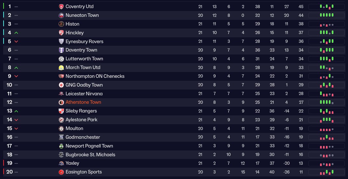Open Northampton ON Chenecks team link

pos(95,76)
